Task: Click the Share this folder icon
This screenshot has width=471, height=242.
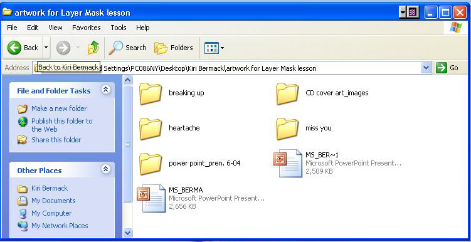Action: point(23,140)
